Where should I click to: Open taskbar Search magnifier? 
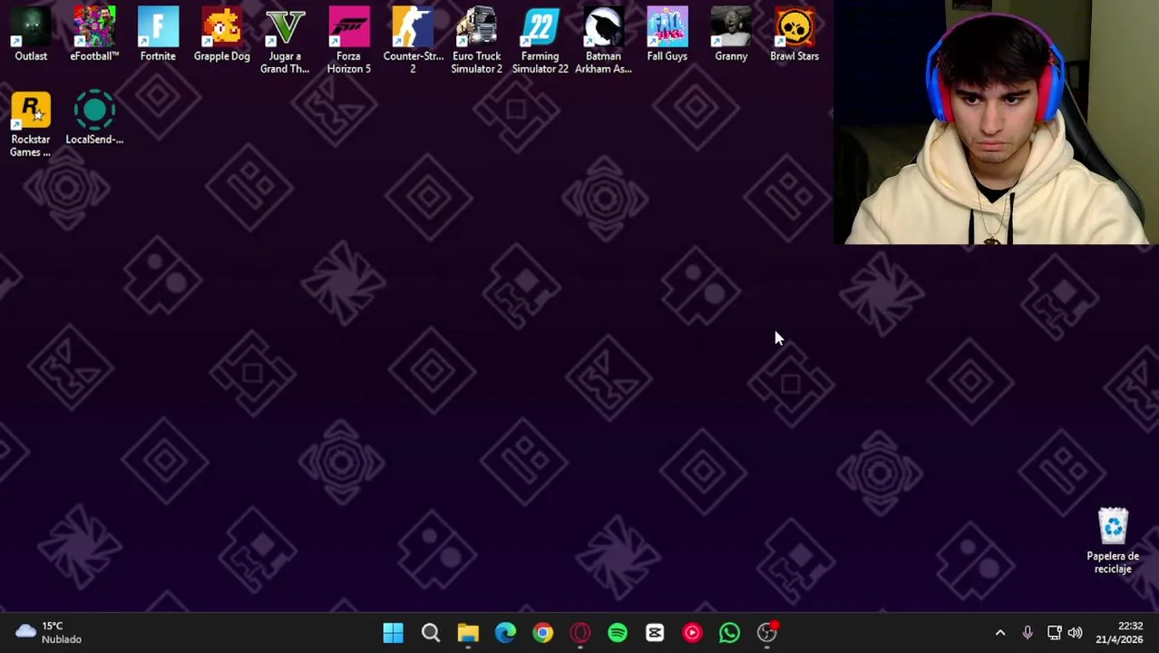pyautogui.click(x=431, y=632)
